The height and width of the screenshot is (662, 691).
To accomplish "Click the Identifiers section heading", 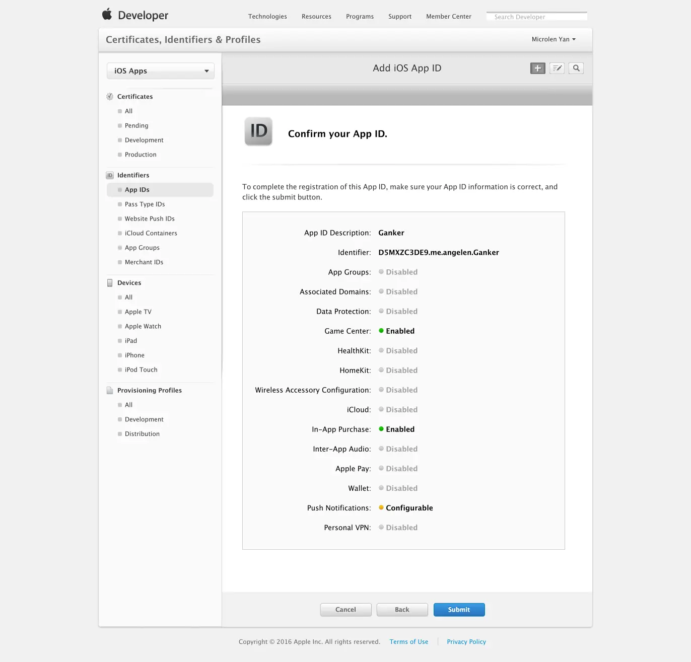I will [x=133, y=175].
